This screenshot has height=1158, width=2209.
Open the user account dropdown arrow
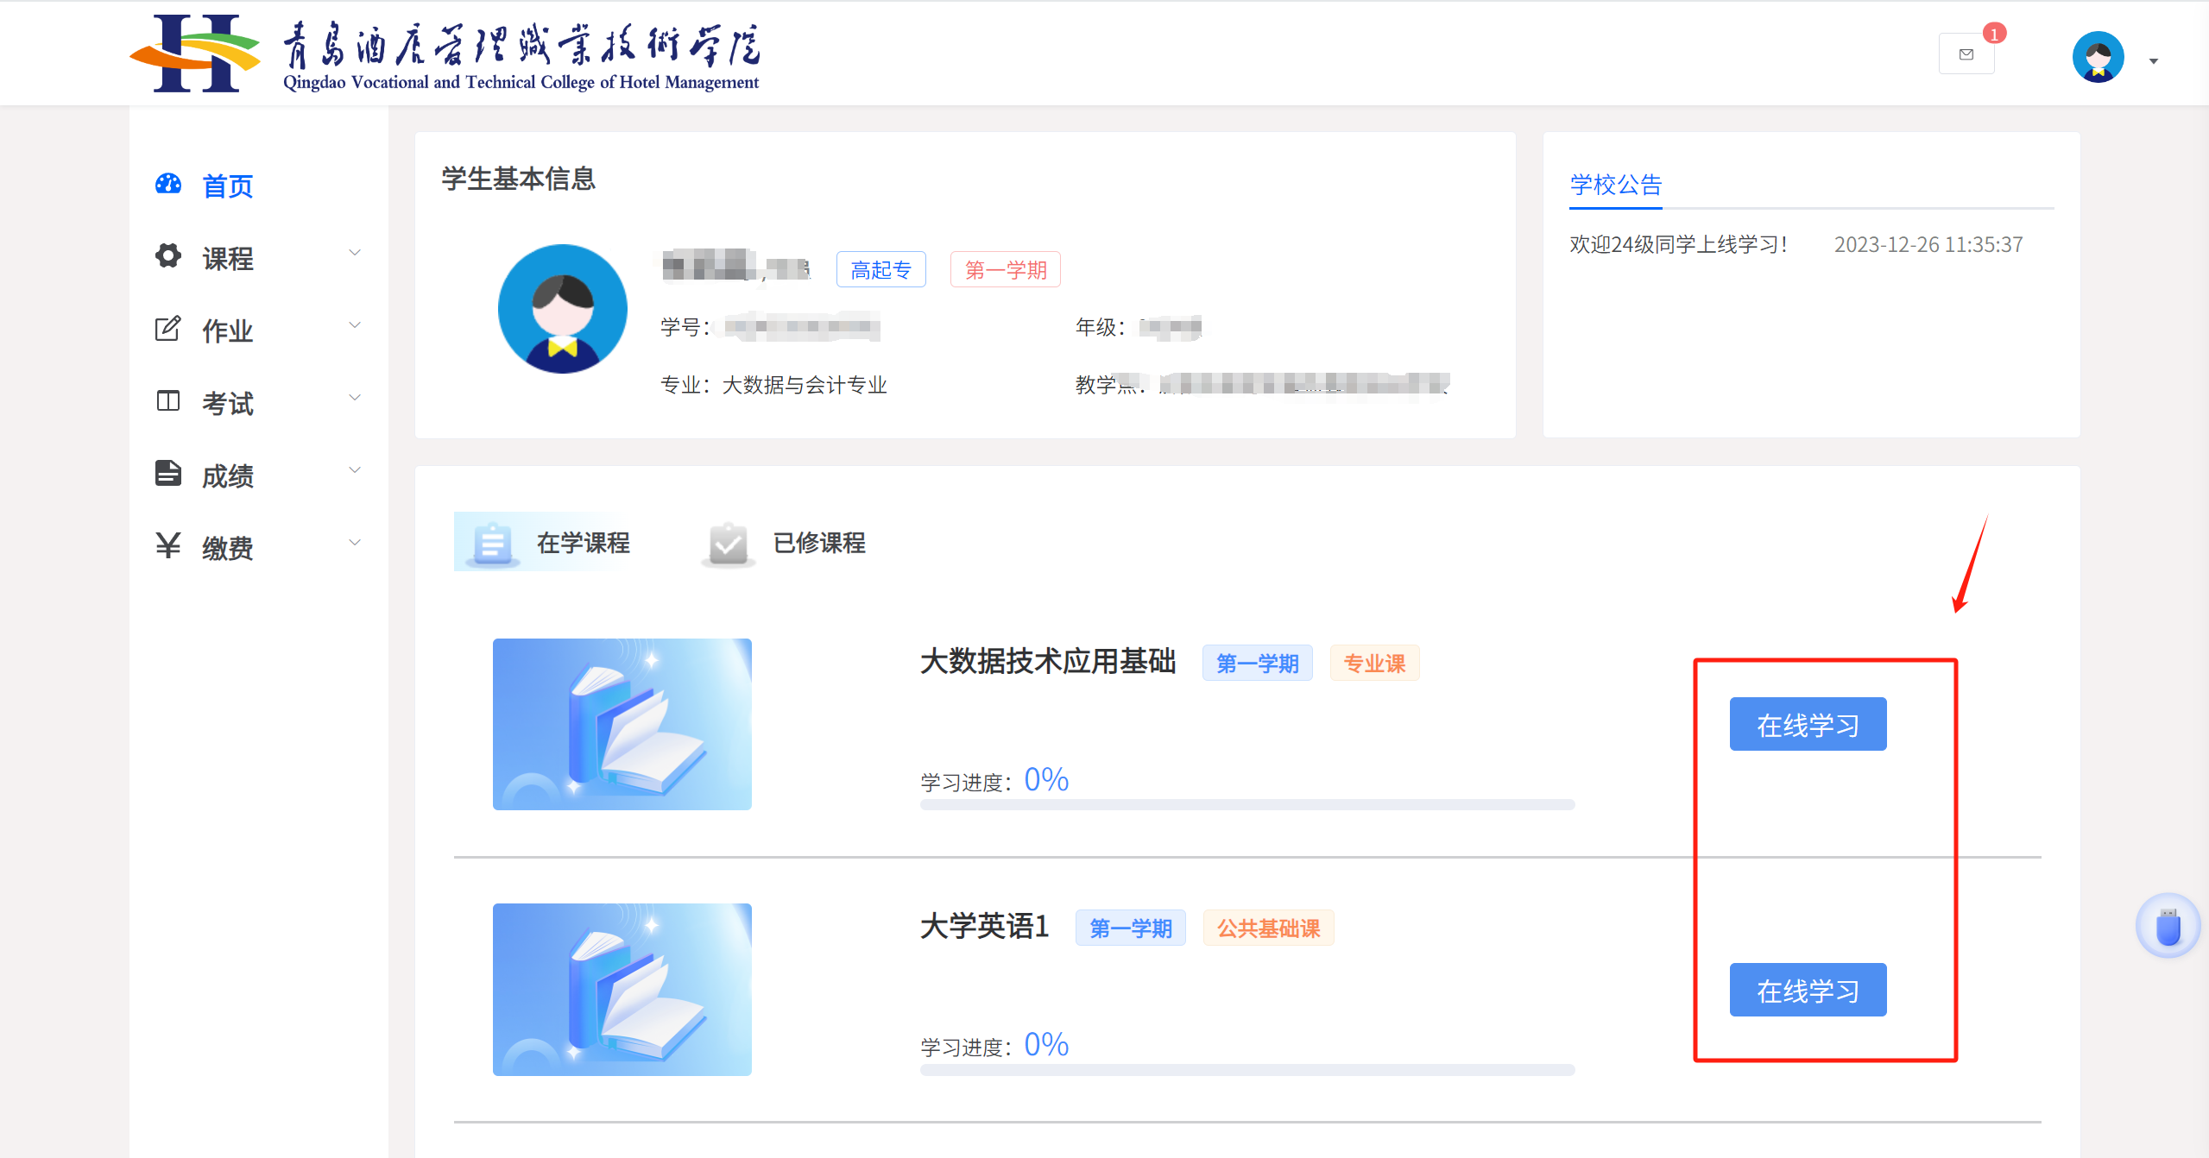[x=2154, y=61]
